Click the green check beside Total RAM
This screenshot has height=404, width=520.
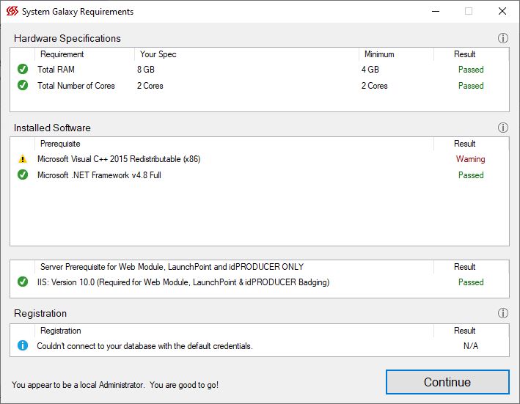click(23, 69)
